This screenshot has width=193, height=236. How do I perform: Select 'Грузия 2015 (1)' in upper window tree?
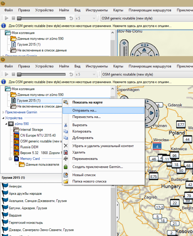pyautogui.click(x=29, y=45)
